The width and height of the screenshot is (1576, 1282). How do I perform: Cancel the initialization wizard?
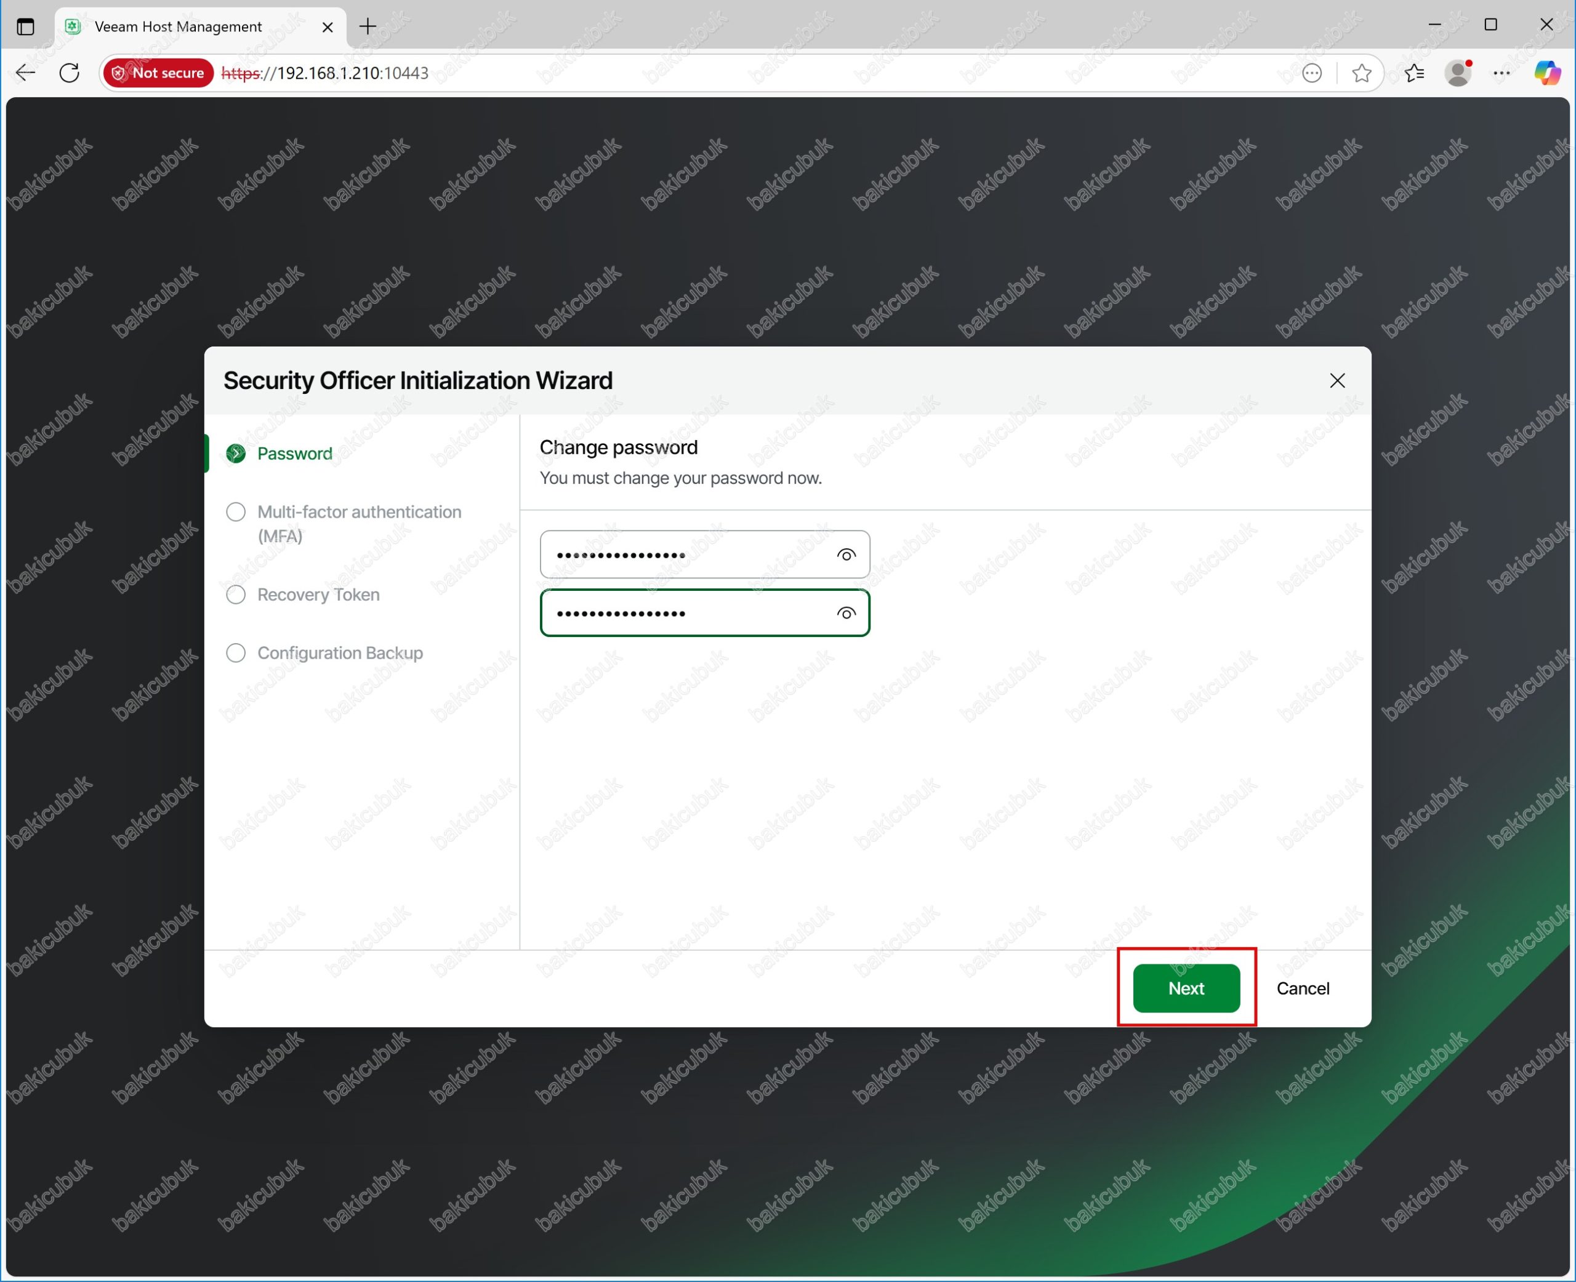[x=1303, y=988]
